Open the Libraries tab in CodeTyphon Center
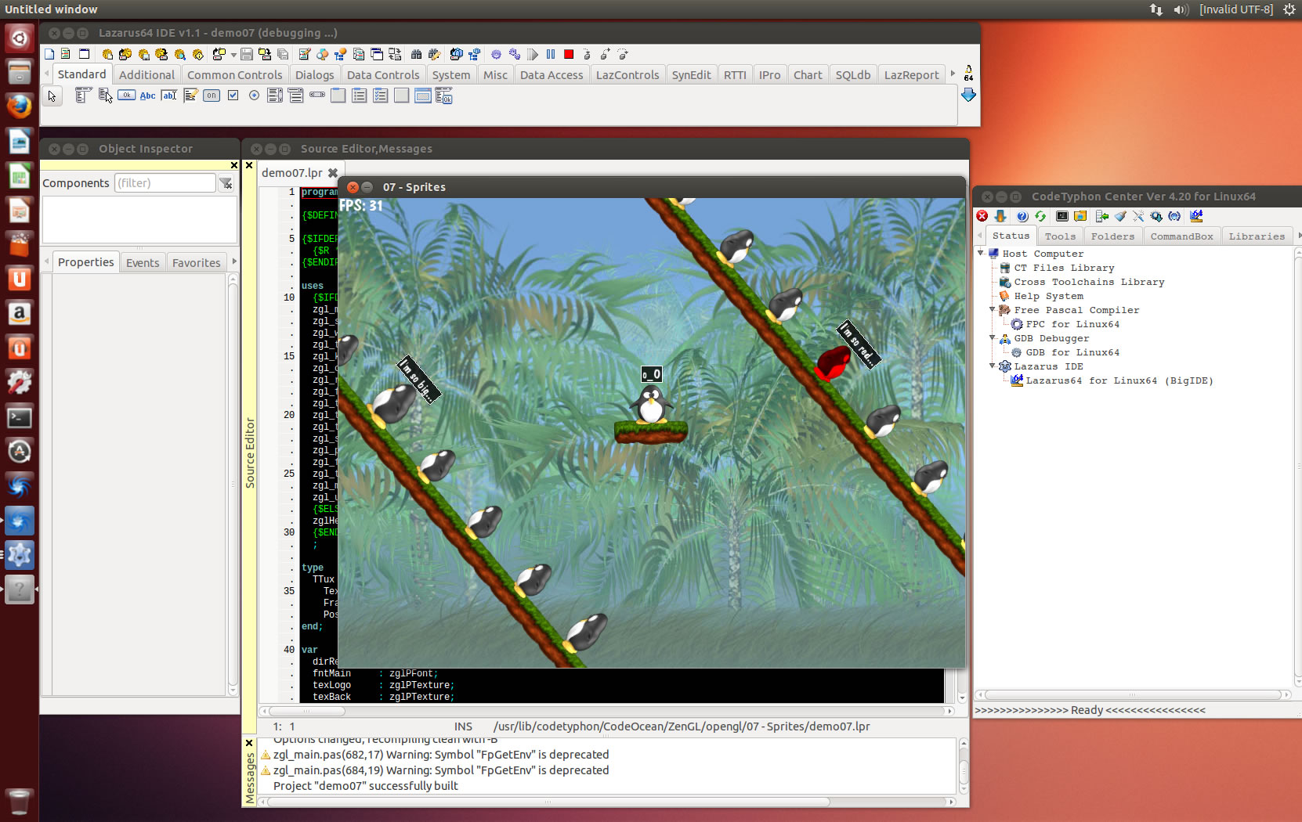This screenshot has height=822, width=1302. click(1257, 236)
